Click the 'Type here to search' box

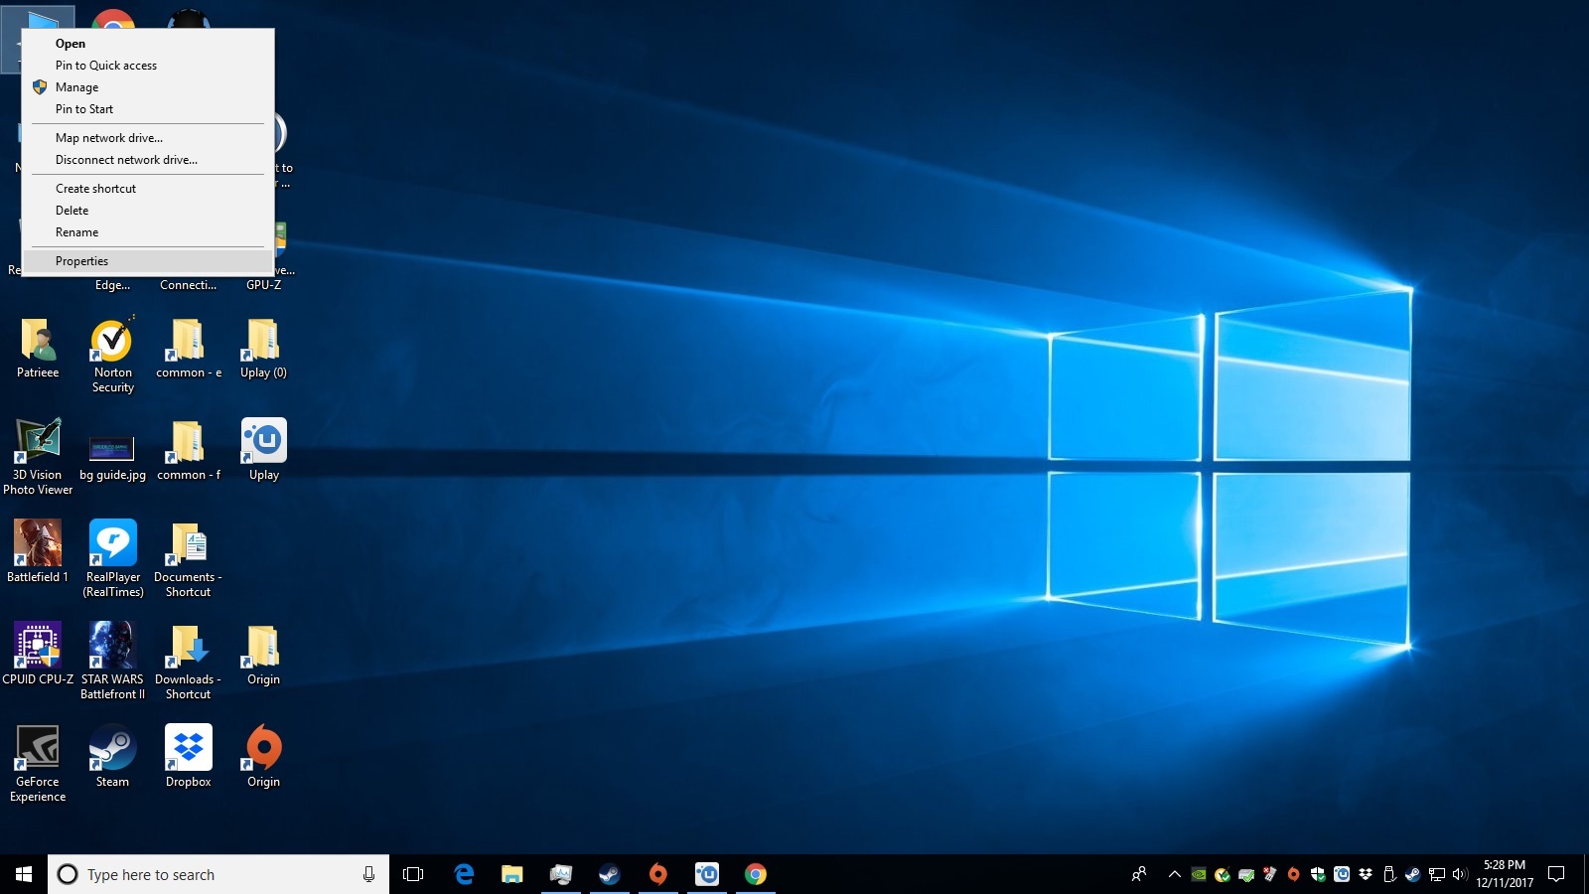tap(218, 874)
